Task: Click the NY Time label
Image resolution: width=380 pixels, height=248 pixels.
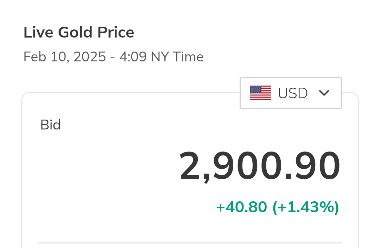Action: pos(177,57)
